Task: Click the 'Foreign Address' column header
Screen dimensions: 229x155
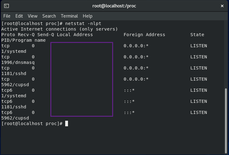Action: tap(144, 35)
